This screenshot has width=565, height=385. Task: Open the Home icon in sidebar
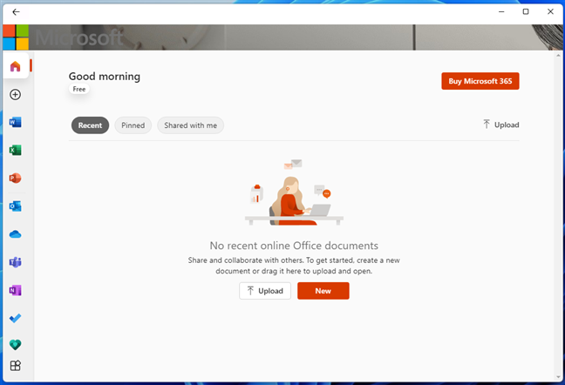15,66
